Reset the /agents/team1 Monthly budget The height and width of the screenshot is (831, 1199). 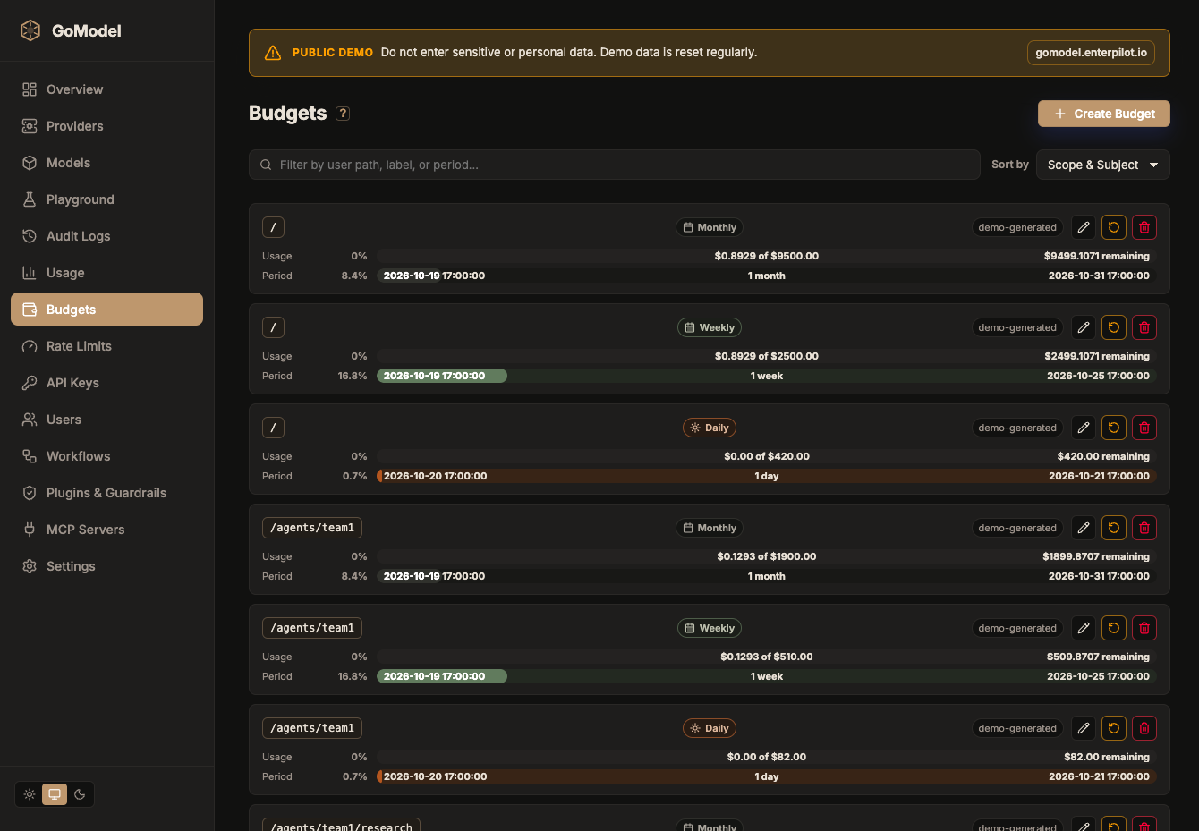1114,528
